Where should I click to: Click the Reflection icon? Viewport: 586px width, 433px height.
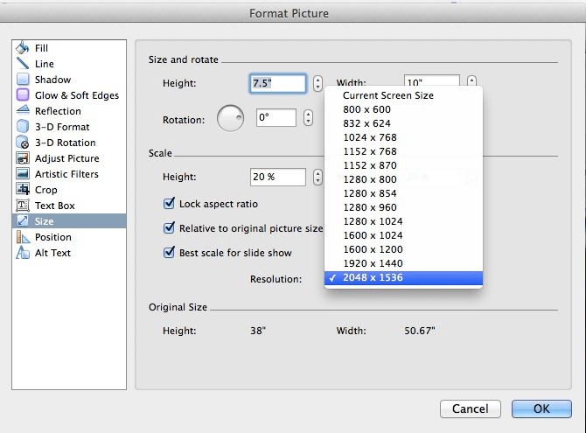tap(23, 111)
